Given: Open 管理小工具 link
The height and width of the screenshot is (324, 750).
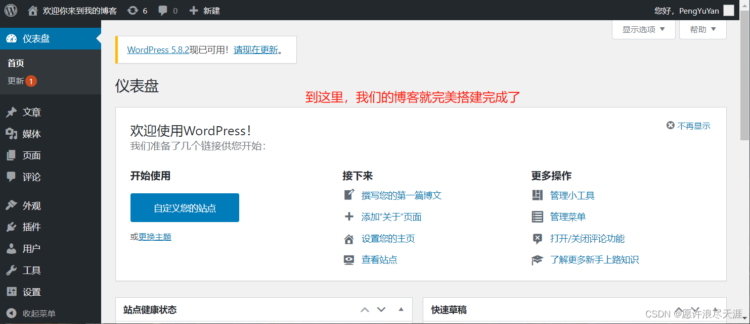Looking at the screenshot, I should pos(572,195).
